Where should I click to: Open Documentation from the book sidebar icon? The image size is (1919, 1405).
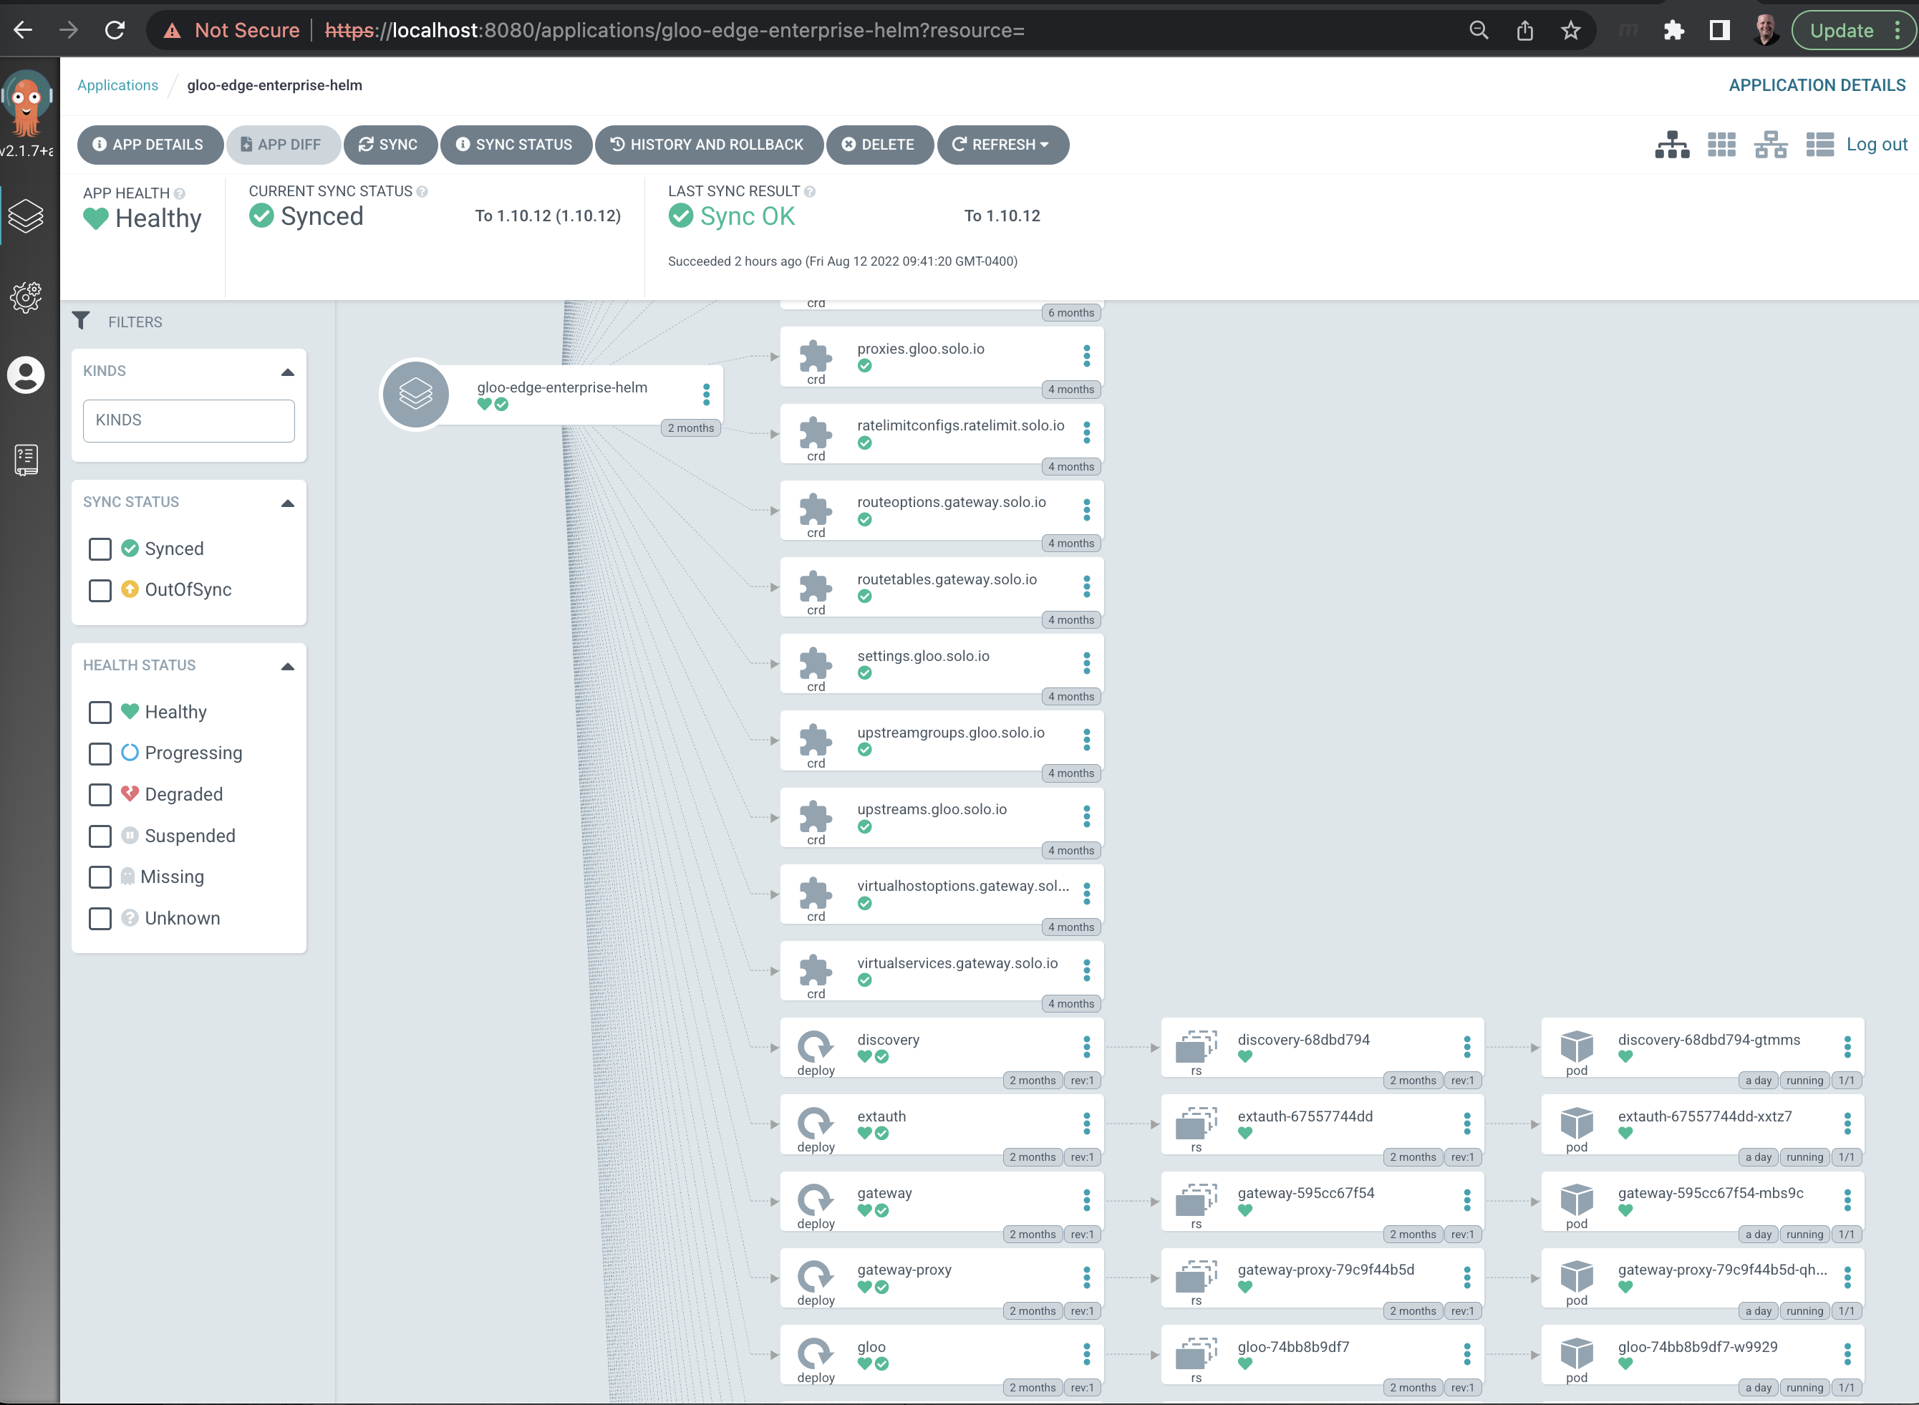tap(26, 459)
